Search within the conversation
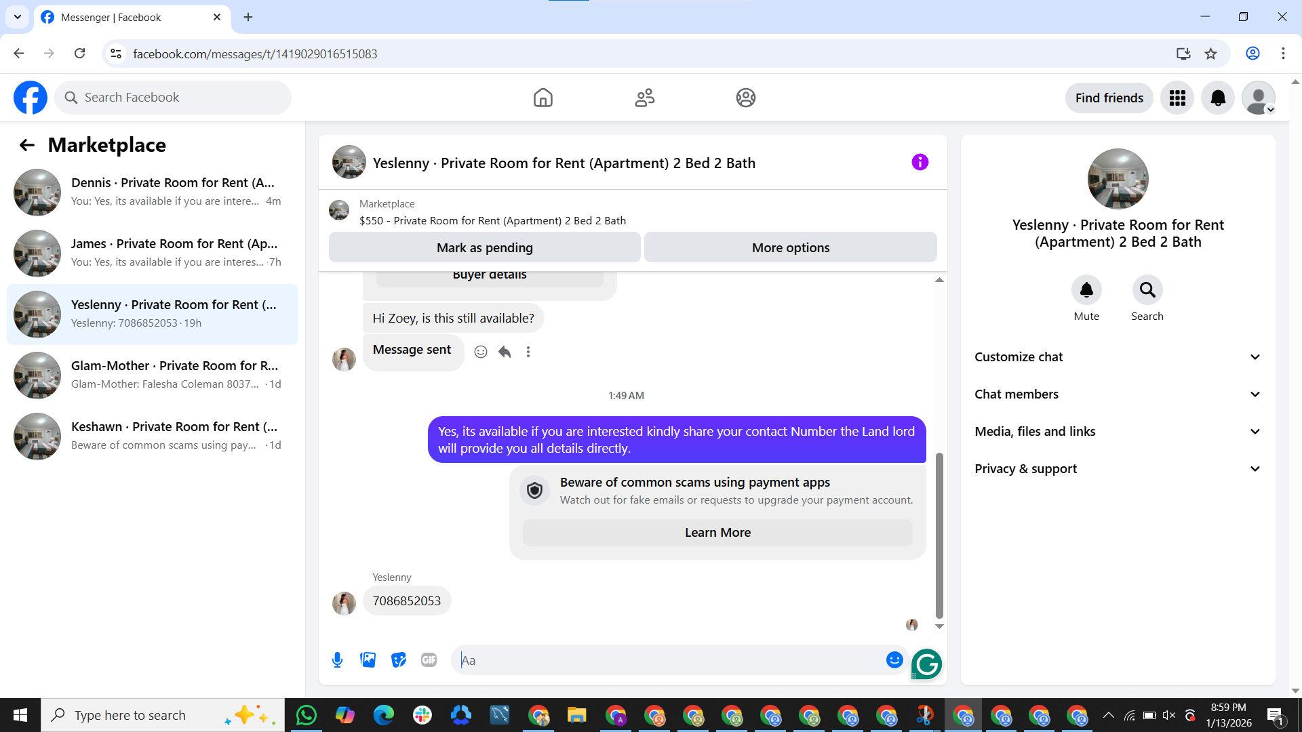 1147,290
